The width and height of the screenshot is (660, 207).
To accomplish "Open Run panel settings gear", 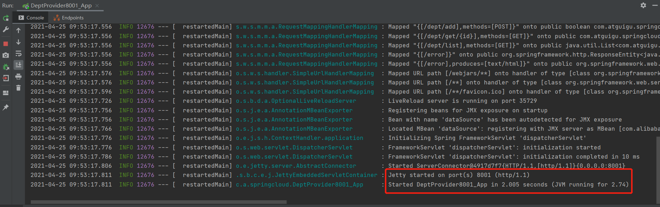I will [x=643, y=5].
